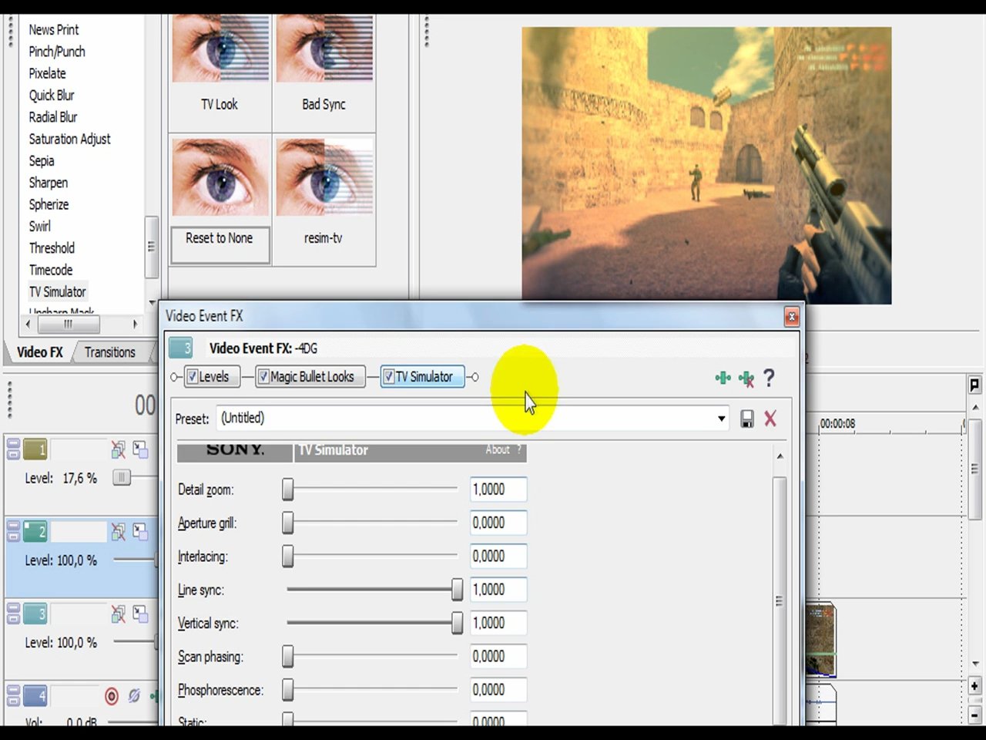986x740 pixels.
Task: Click track 1 compositing mode icon
Action: click(140, 449)
